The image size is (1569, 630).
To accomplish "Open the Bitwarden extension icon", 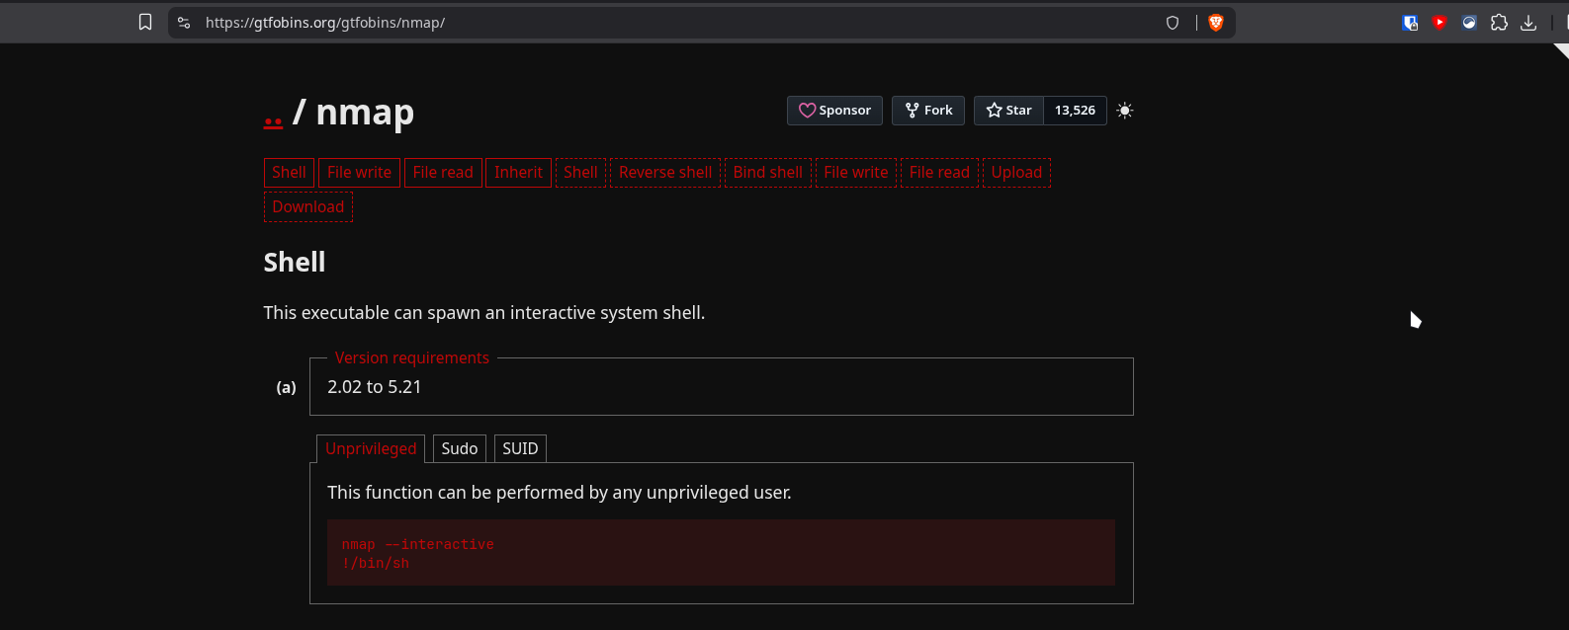I will point(1411,23).
